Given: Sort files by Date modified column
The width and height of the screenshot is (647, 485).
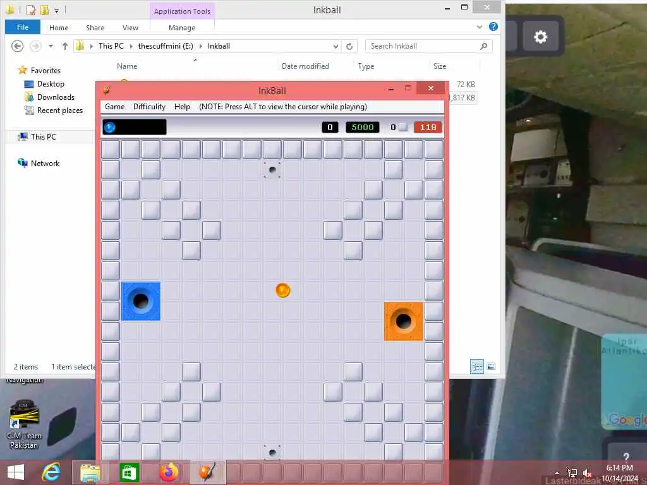Looking at the screenshot, I should point(305,66).
